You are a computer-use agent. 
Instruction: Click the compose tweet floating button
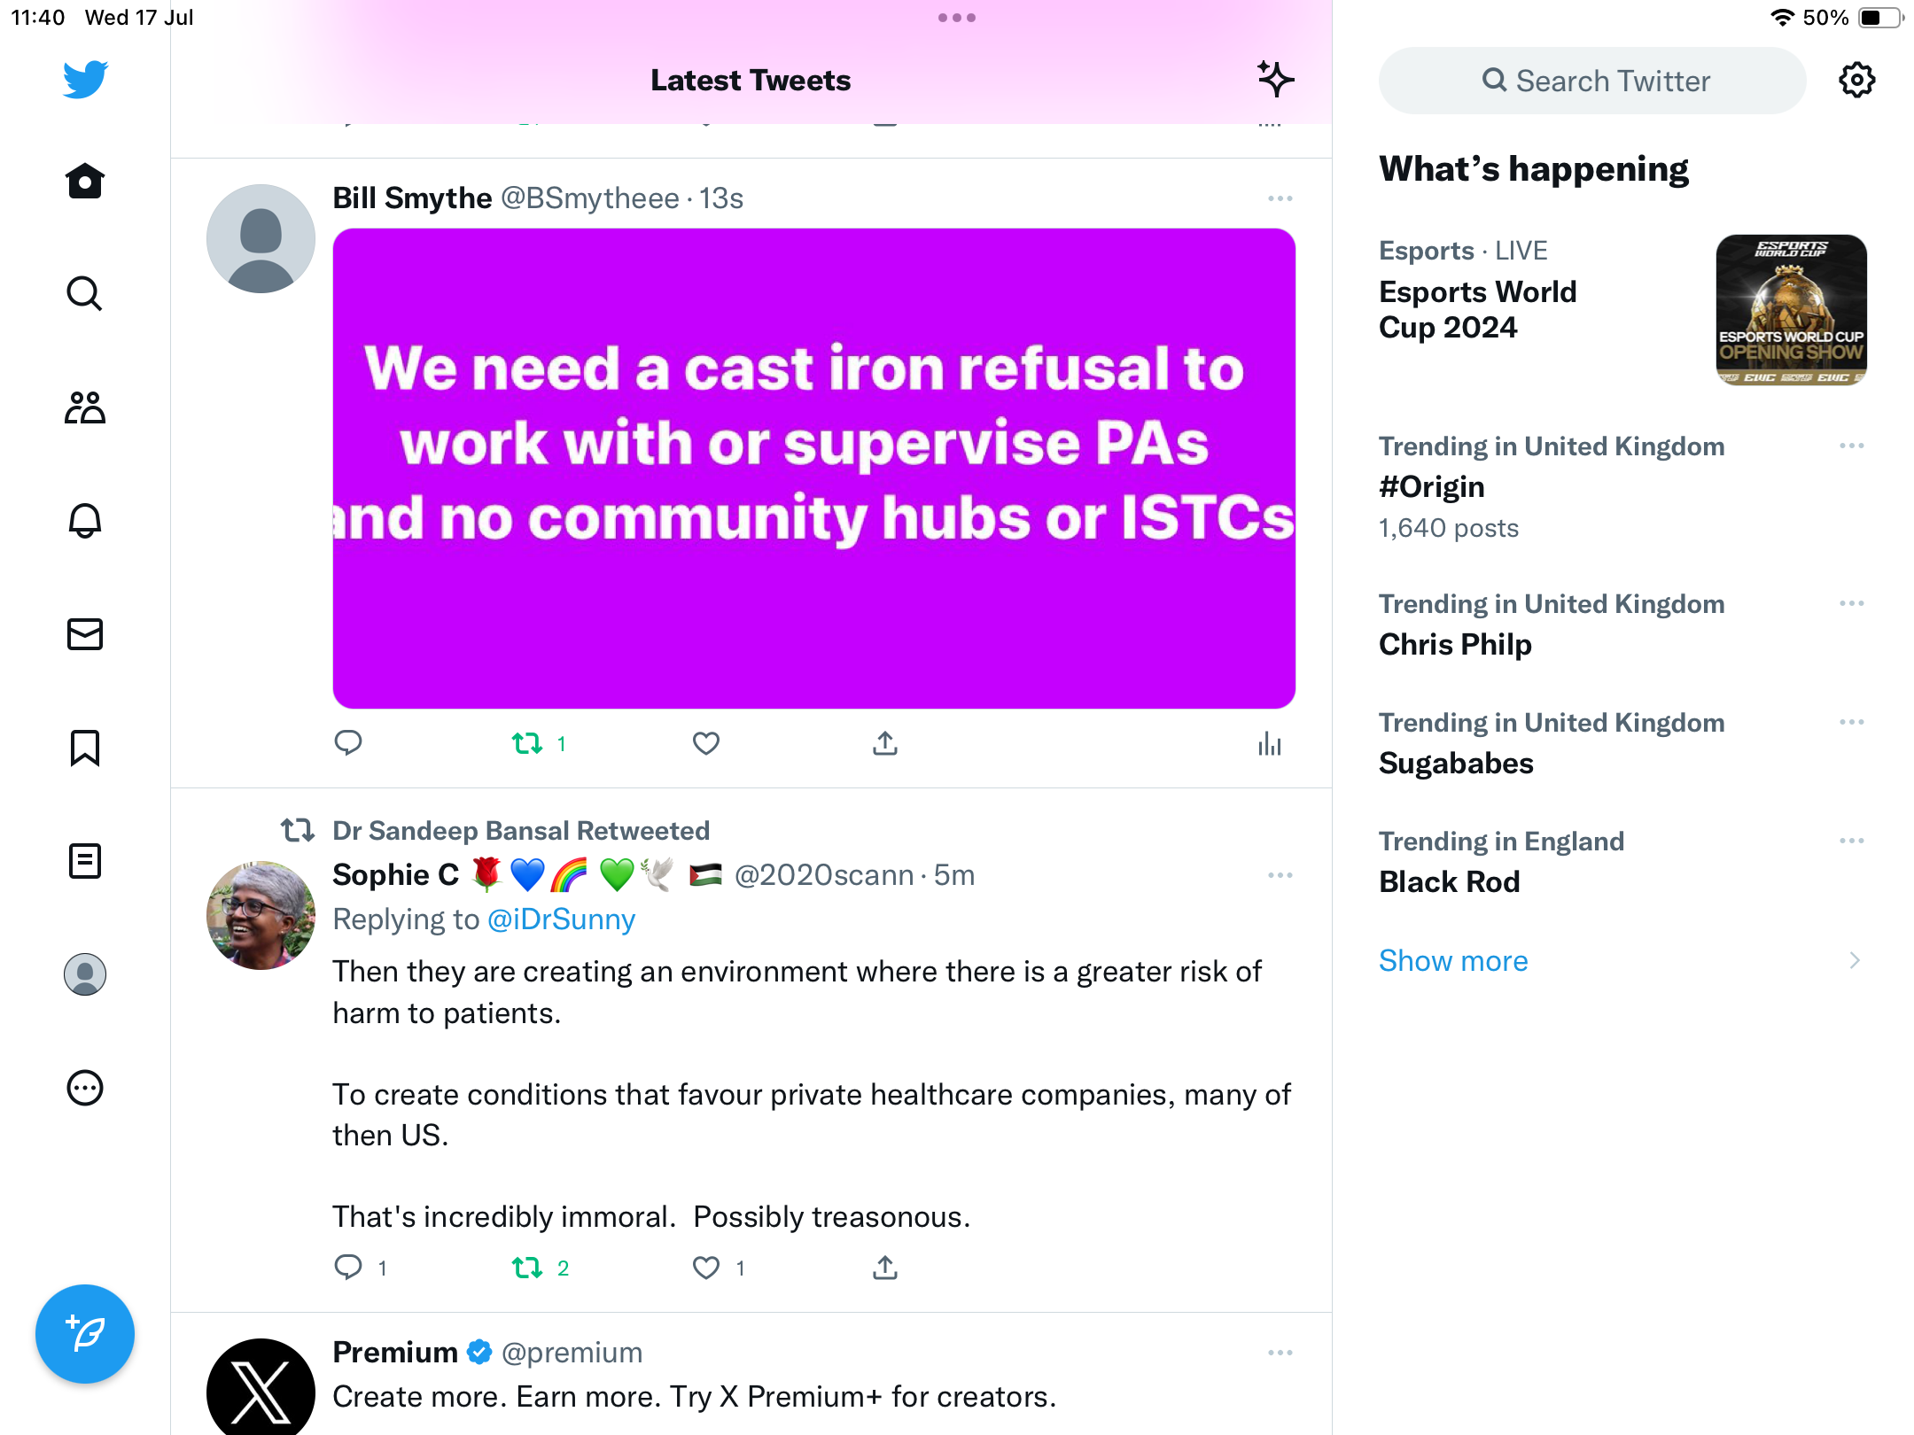(x=85, y=1333)
